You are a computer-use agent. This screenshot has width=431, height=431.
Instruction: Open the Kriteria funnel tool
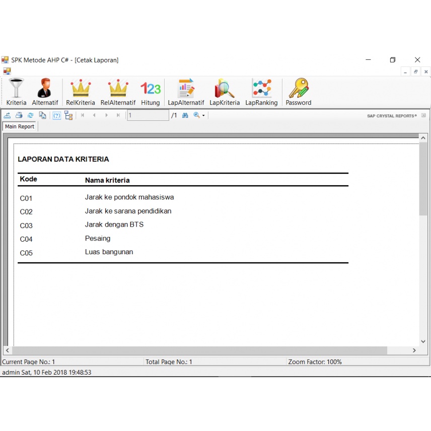[x=16, y=92]
